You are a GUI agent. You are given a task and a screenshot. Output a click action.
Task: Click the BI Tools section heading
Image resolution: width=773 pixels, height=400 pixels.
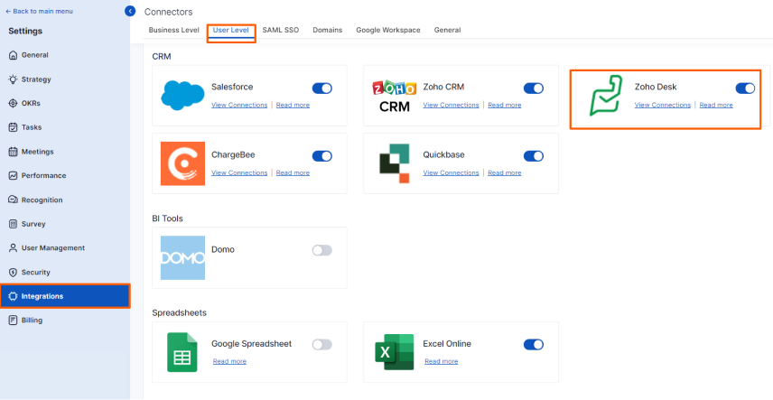pyautogui.click(x=168, y=218)
